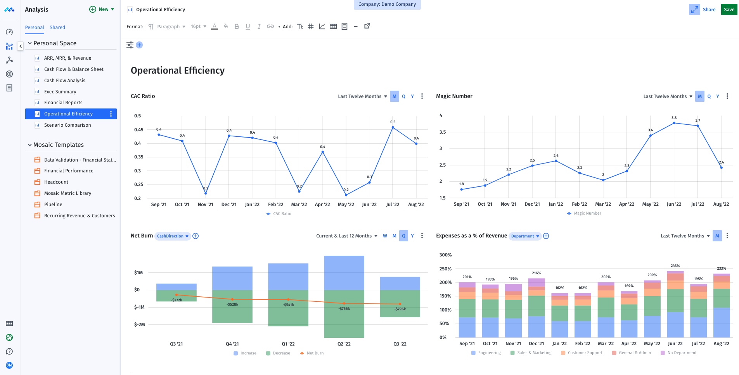Set the Net Burn chart to monthly (M)
The height and width of the screenshot is (375, 739).
pyautogui.click(x=395, y=236)
